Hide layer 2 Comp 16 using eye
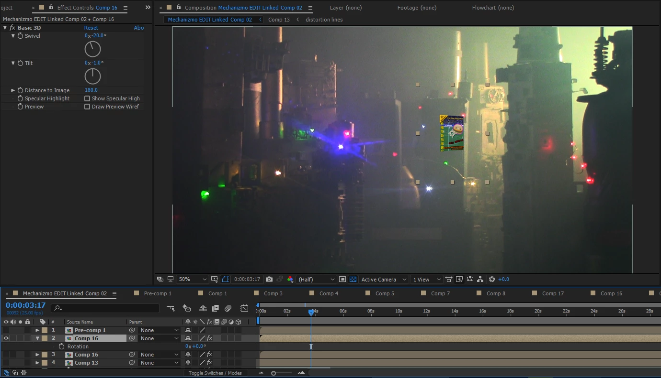This screenshot has width=661, height=378. (x=6, y=338)
